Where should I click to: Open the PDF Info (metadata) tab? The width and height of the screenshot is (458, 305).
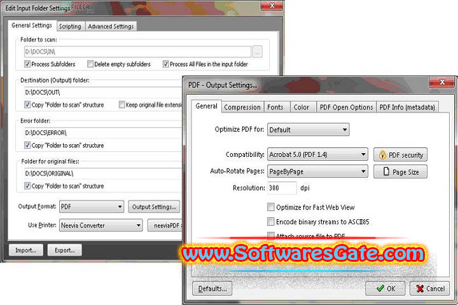(408, 107)
